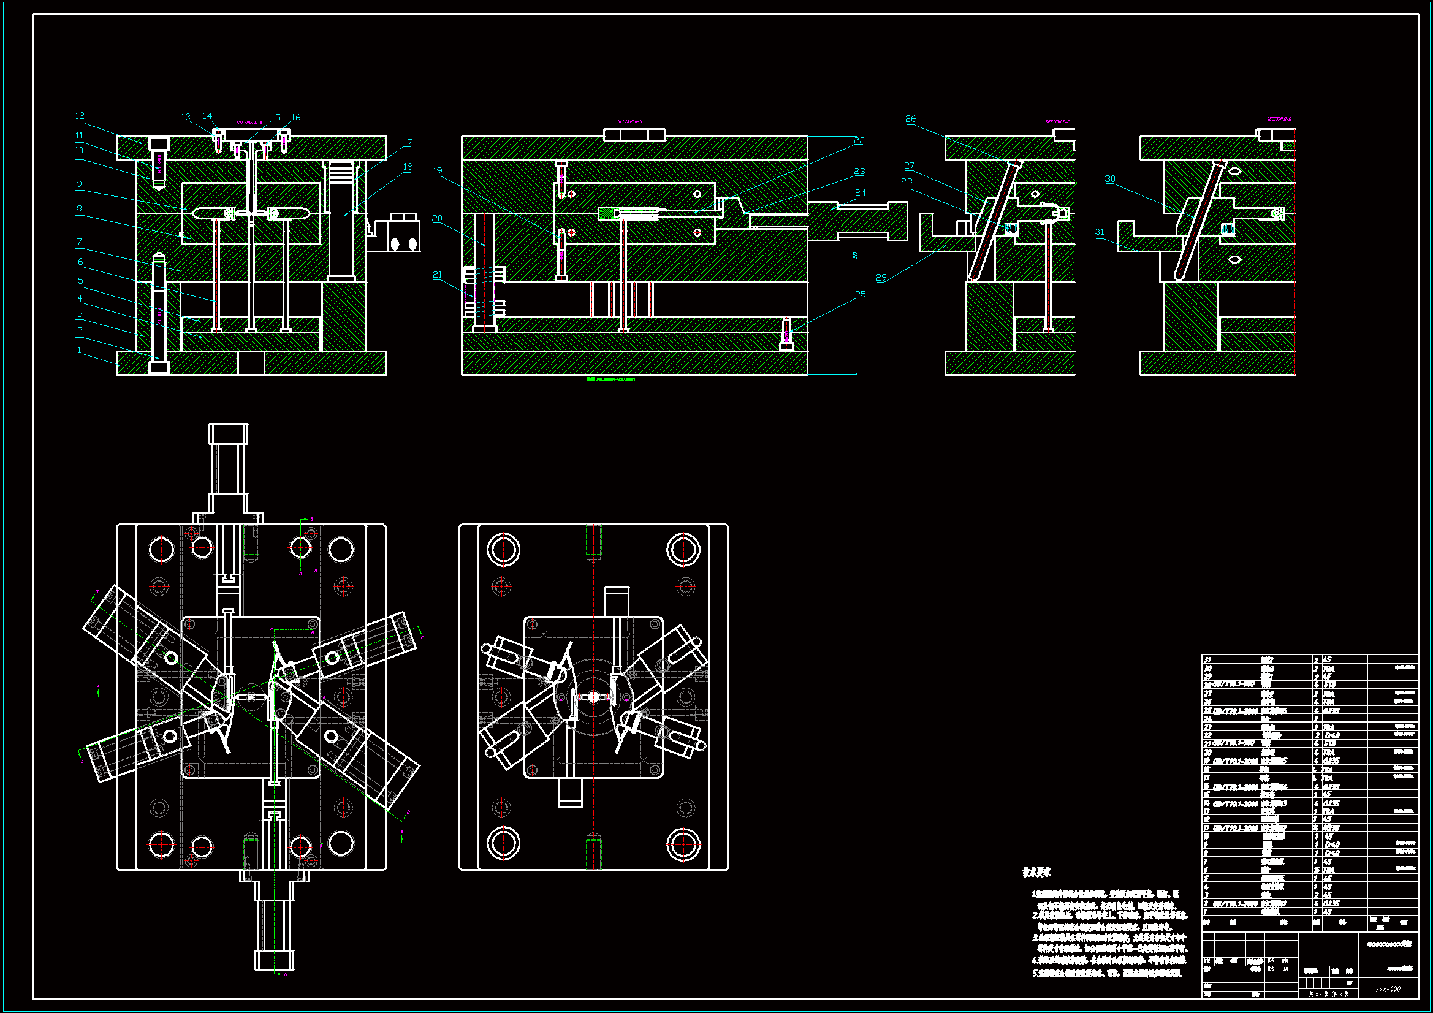
Task: Click part callout number 31
Action: coord(1099,232)
